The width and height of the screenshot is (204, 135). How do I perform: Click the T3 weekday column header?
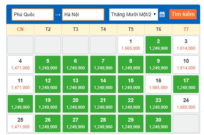[76, 29]
